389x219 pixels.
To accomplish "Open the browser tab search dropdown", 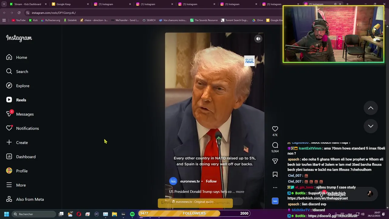I will coord(3,4).
